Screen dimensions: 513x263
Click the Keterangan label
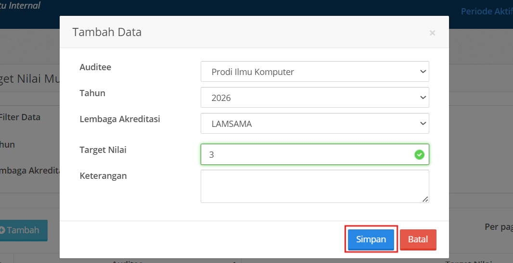103,176
